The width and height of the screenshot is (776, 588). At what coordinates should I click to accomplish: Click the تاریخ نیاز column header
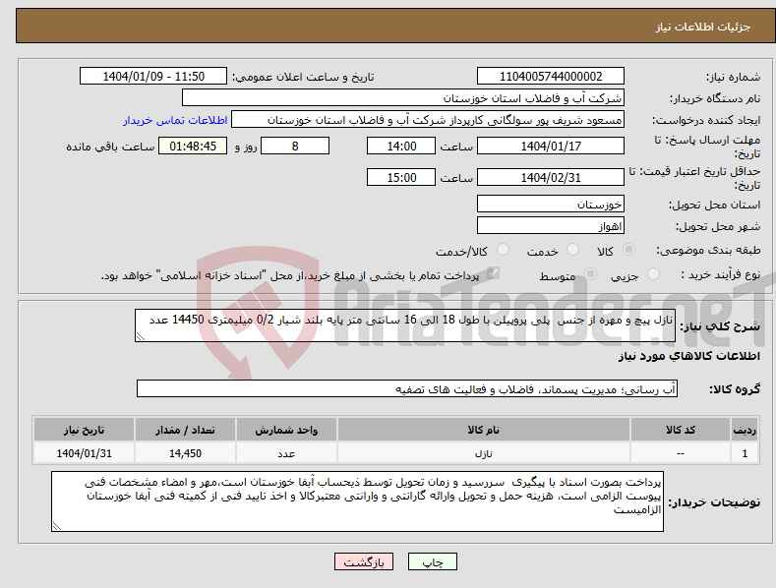coord(85,430)
